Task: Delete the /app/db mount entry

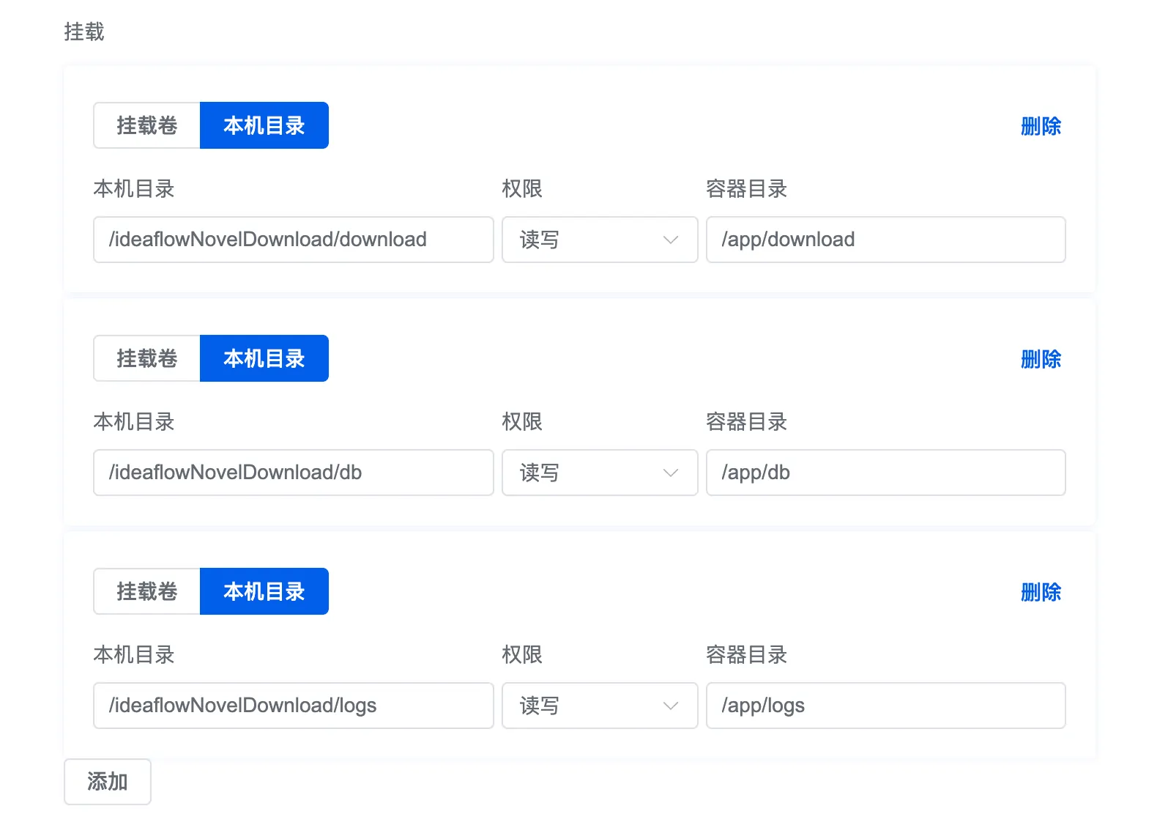Action: pos(1041,359)
